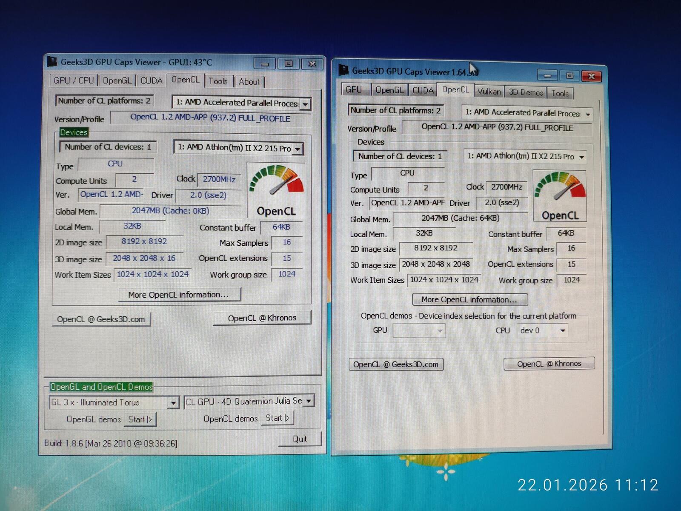The image size is (681, 511).
Task: Click the Type CPU field in the right window
Action: tap(407, 173)
